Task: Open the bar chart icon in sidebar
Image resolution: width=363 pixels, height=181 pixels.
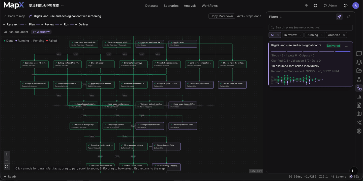Action: 359,97
